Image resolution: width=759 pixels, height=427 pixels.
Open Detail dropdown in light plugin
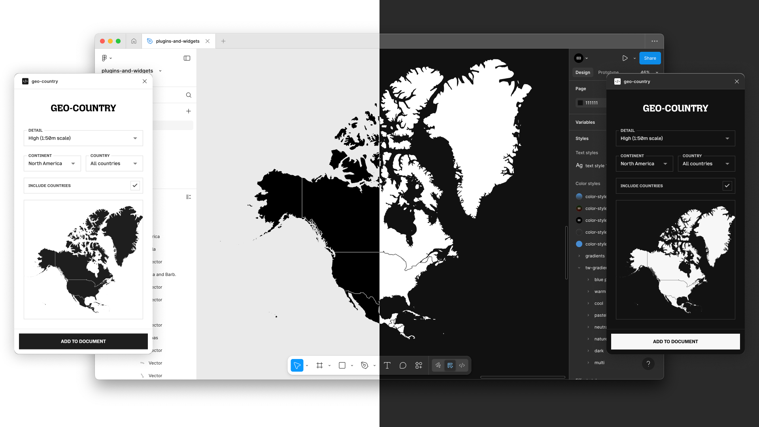tap(83, 138)
